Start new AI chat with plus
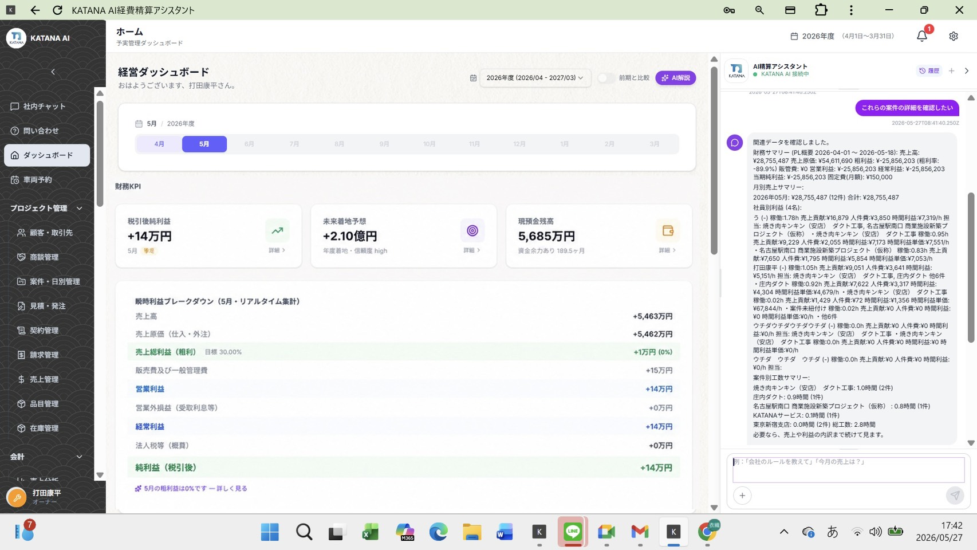977x550 pixels. point(952,71)
